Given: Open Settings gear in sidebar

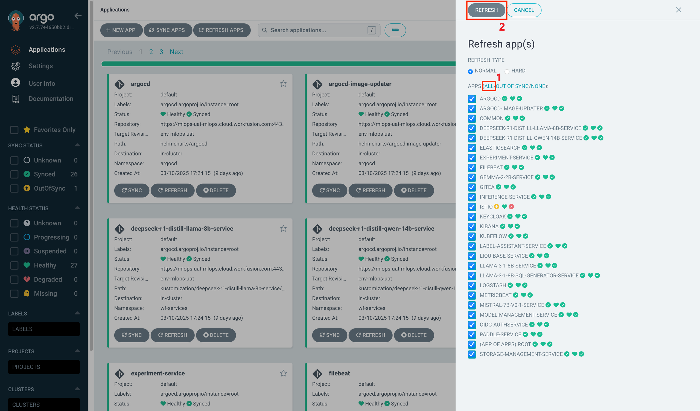Looking at the screenshot, I should pos(16,66).
